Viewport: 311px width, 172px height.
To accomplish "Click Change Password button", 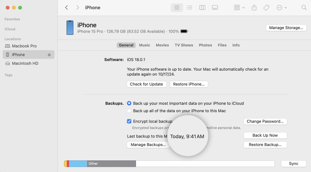I will click(x=265, y=121).
